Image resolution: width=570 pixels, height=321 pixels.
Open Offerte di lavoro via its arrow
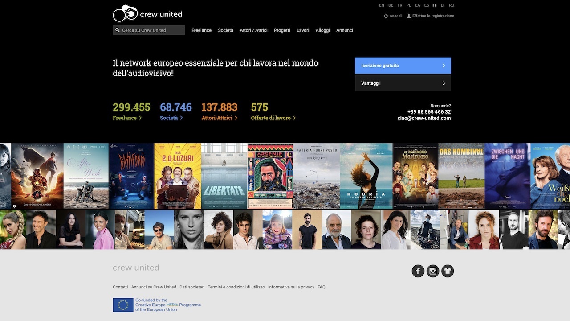[294, 118]
